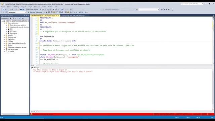
Task: Click the Refresh icon in Object Explorer
Action: point(20,18)
